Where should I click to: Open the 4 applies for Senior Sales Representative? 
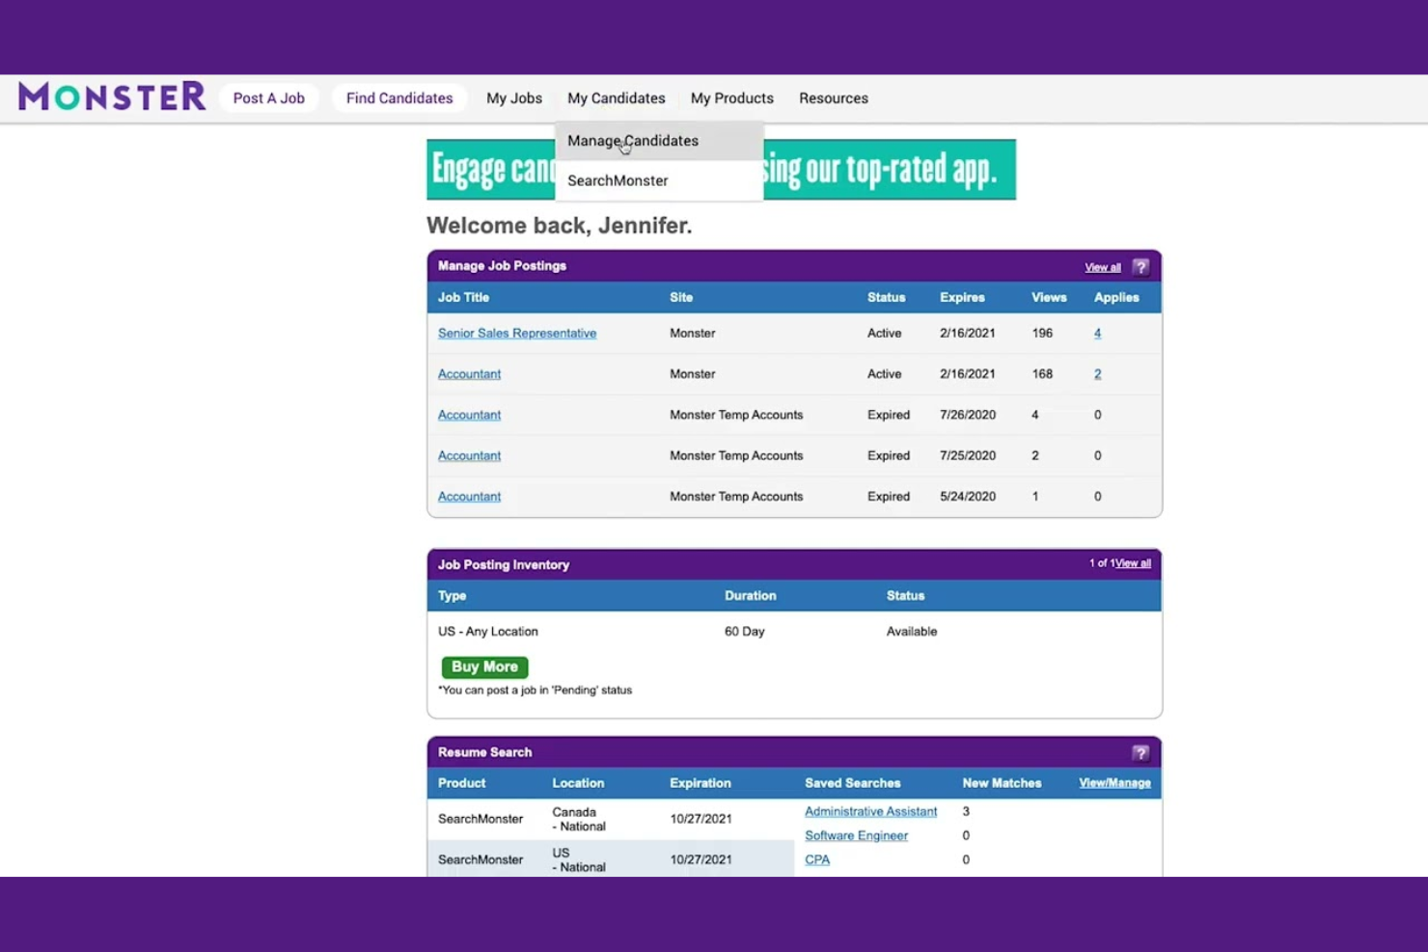[x=1097, y=334]
